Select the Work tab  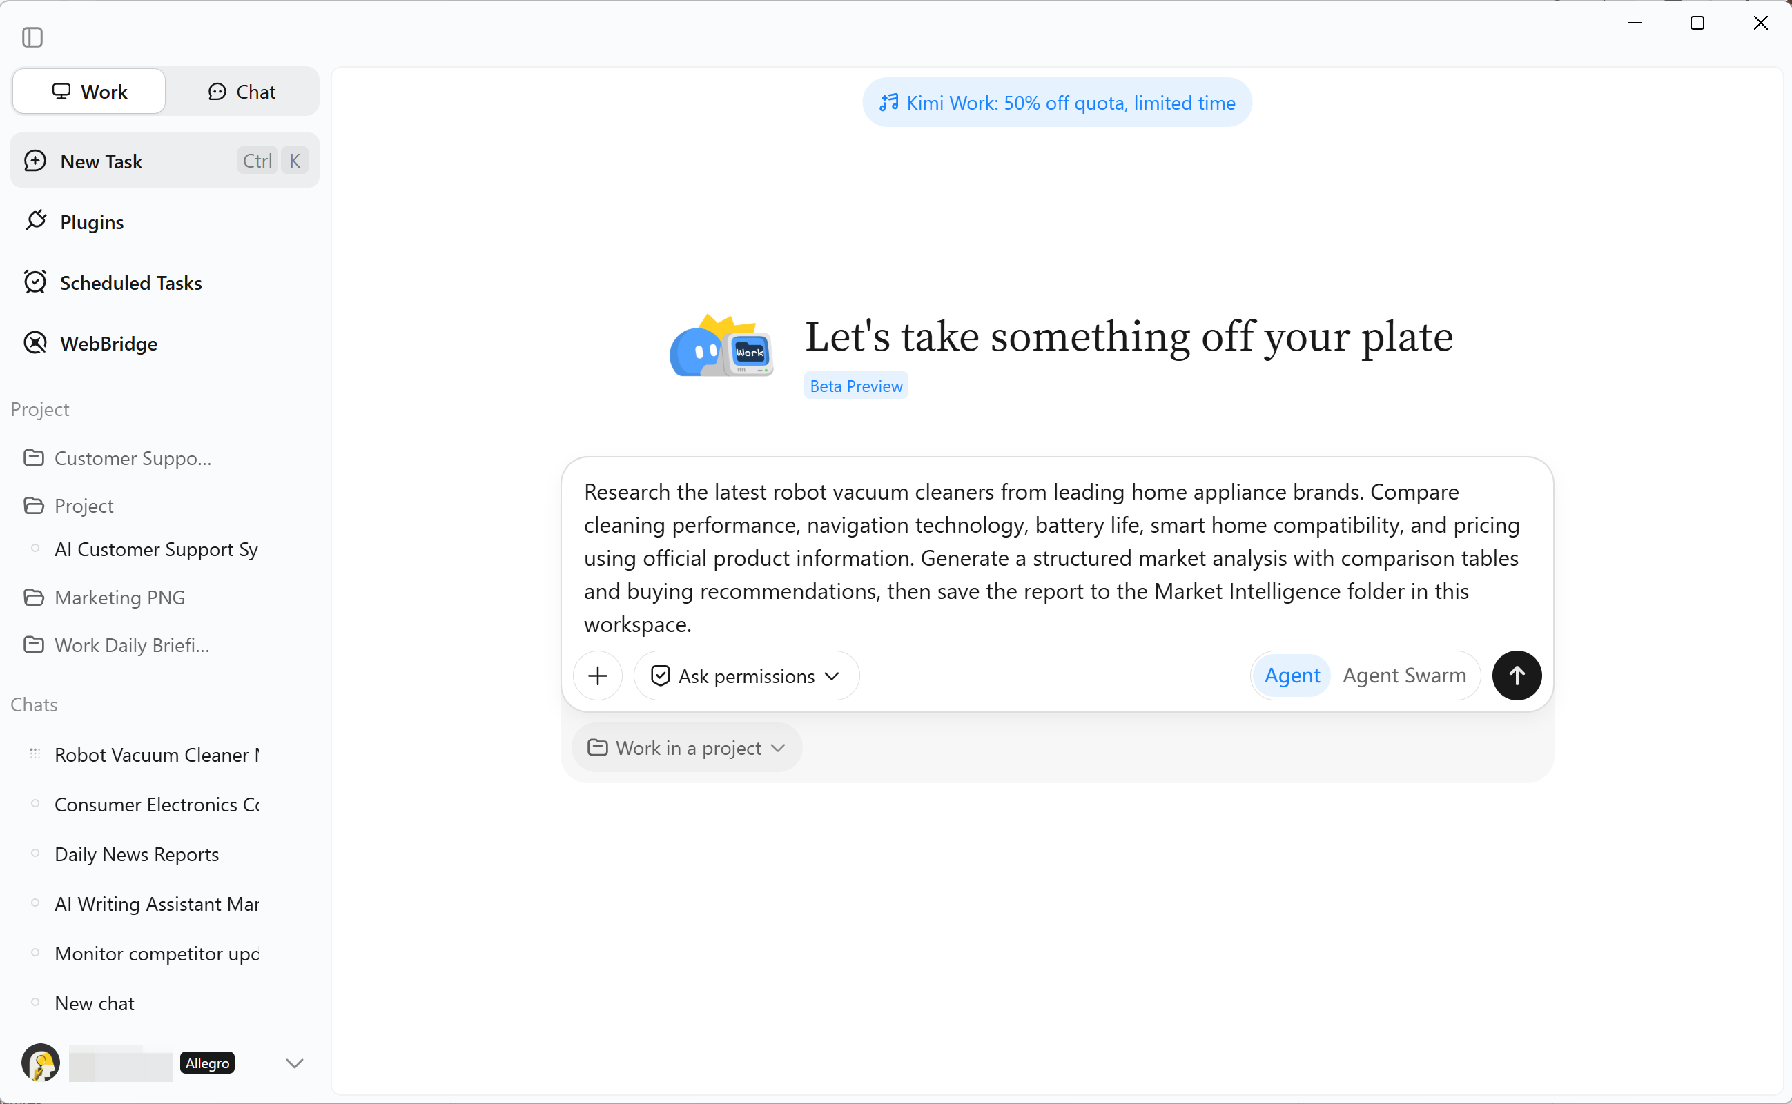click(89, 91)
